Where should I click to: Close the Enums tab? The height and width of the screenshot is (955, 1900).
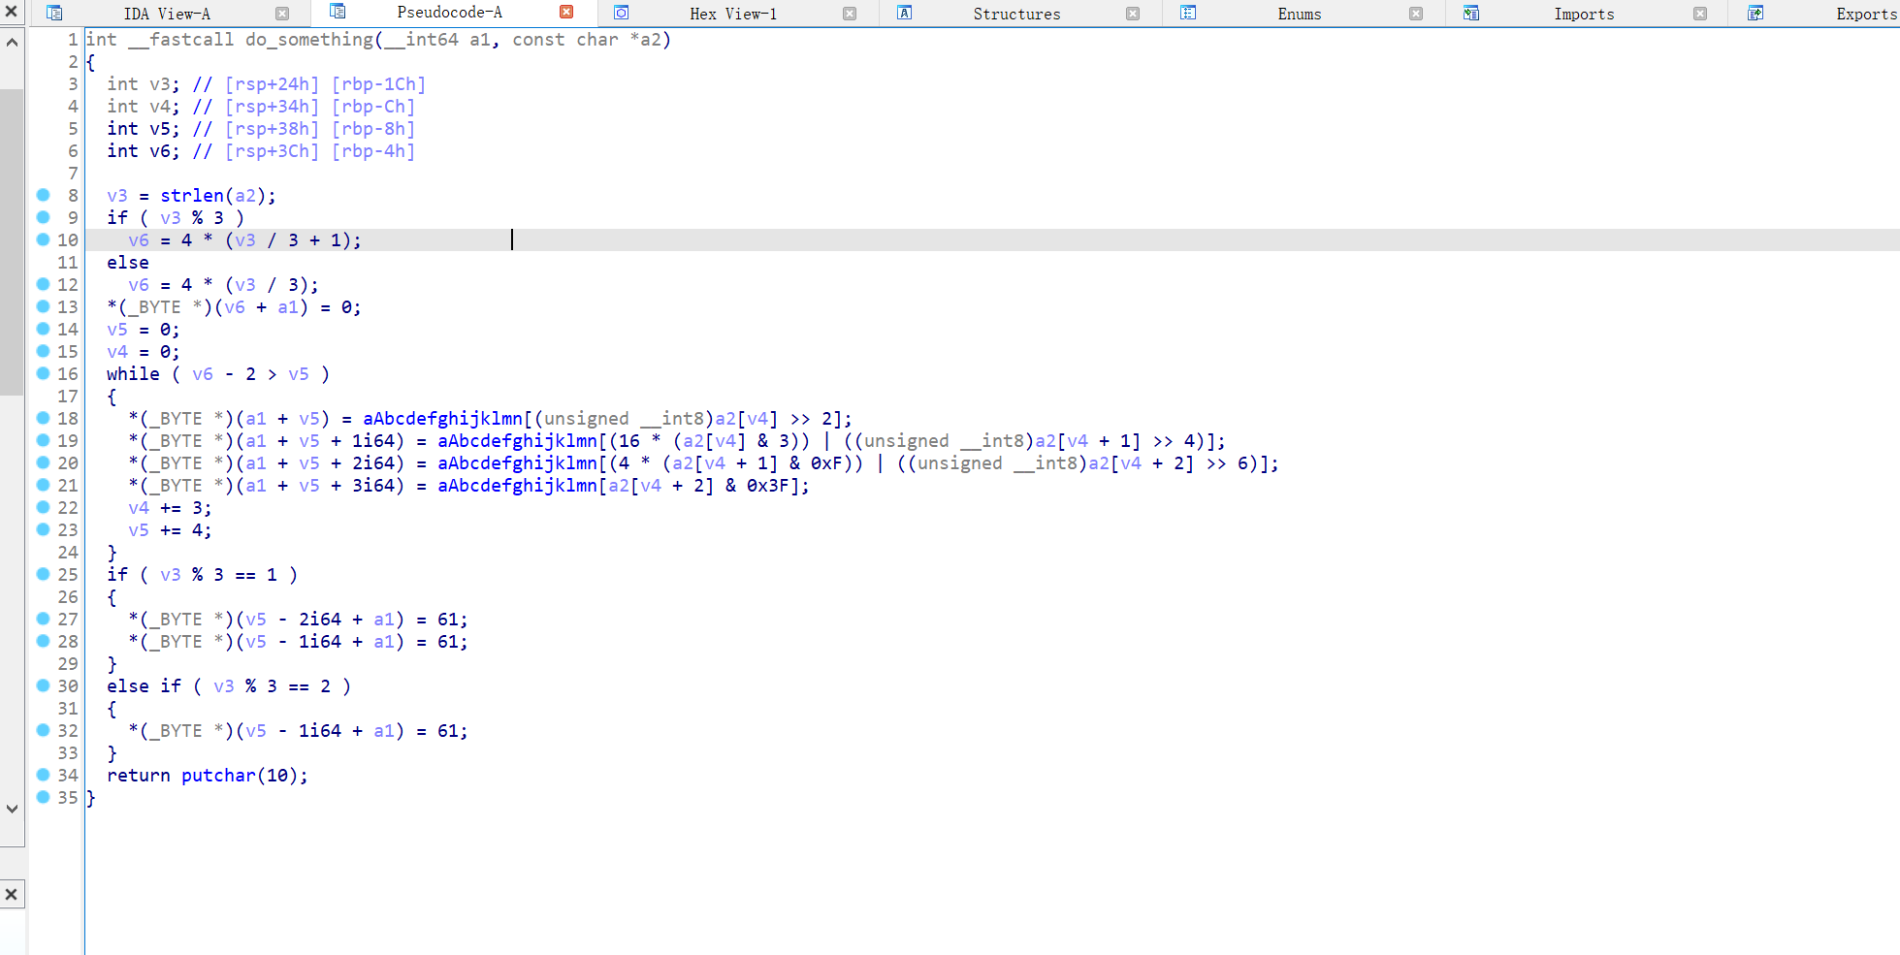(1414, 13)
